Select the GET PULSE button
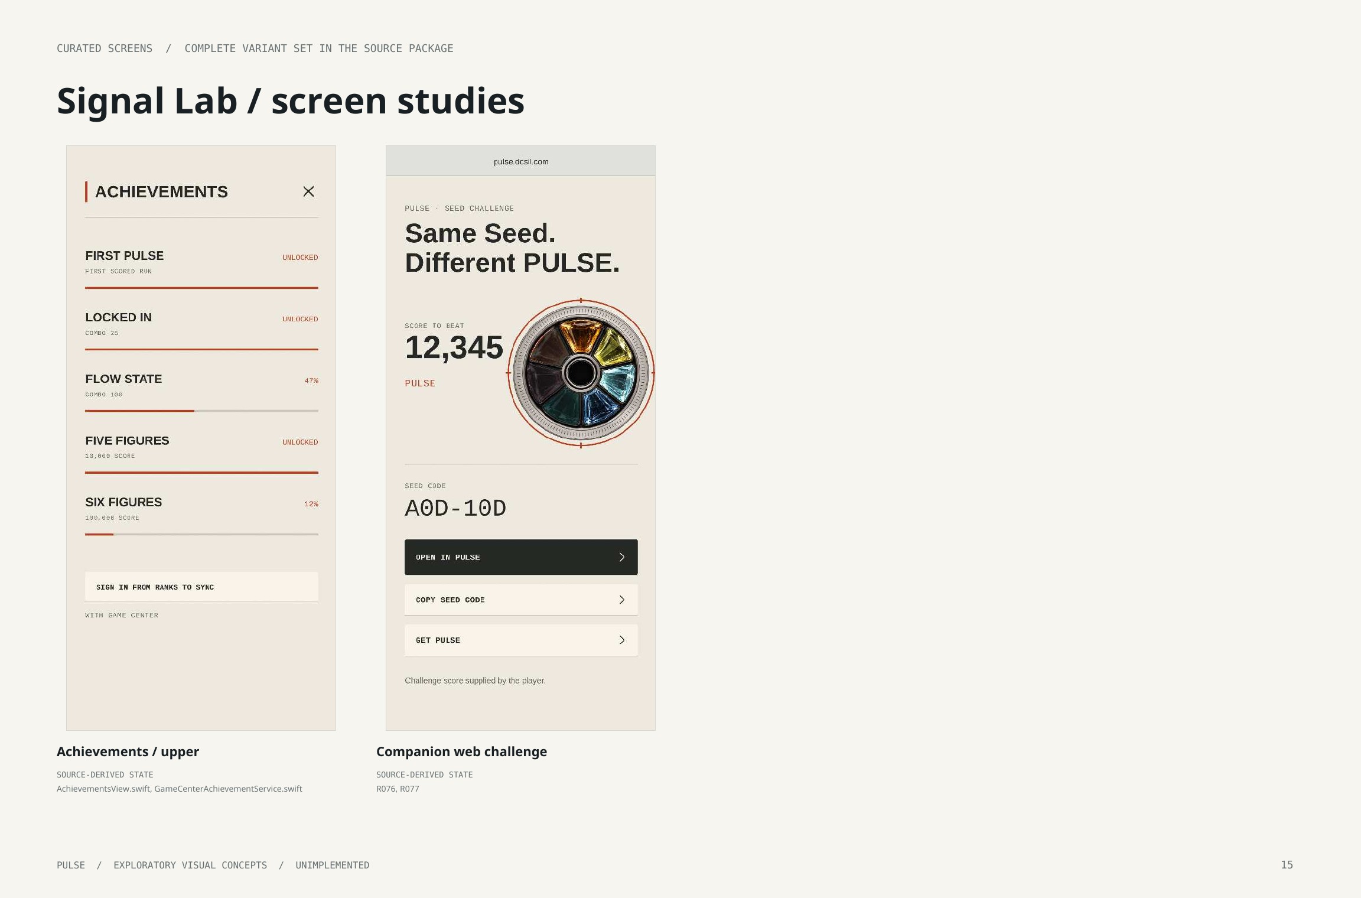This screenshot has width=1361, height=898. (521, 640)
